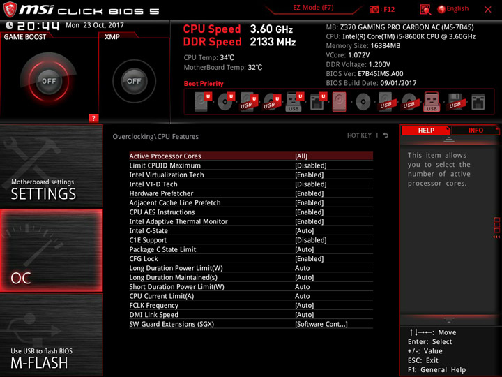
Task: Open Intel C-State options
Action: pos(251,230)
